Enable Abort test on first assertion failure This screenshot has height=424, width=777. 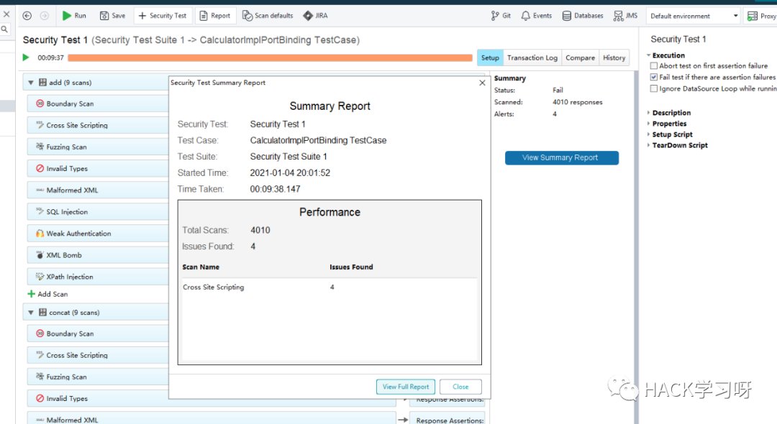tap(653, 66)
